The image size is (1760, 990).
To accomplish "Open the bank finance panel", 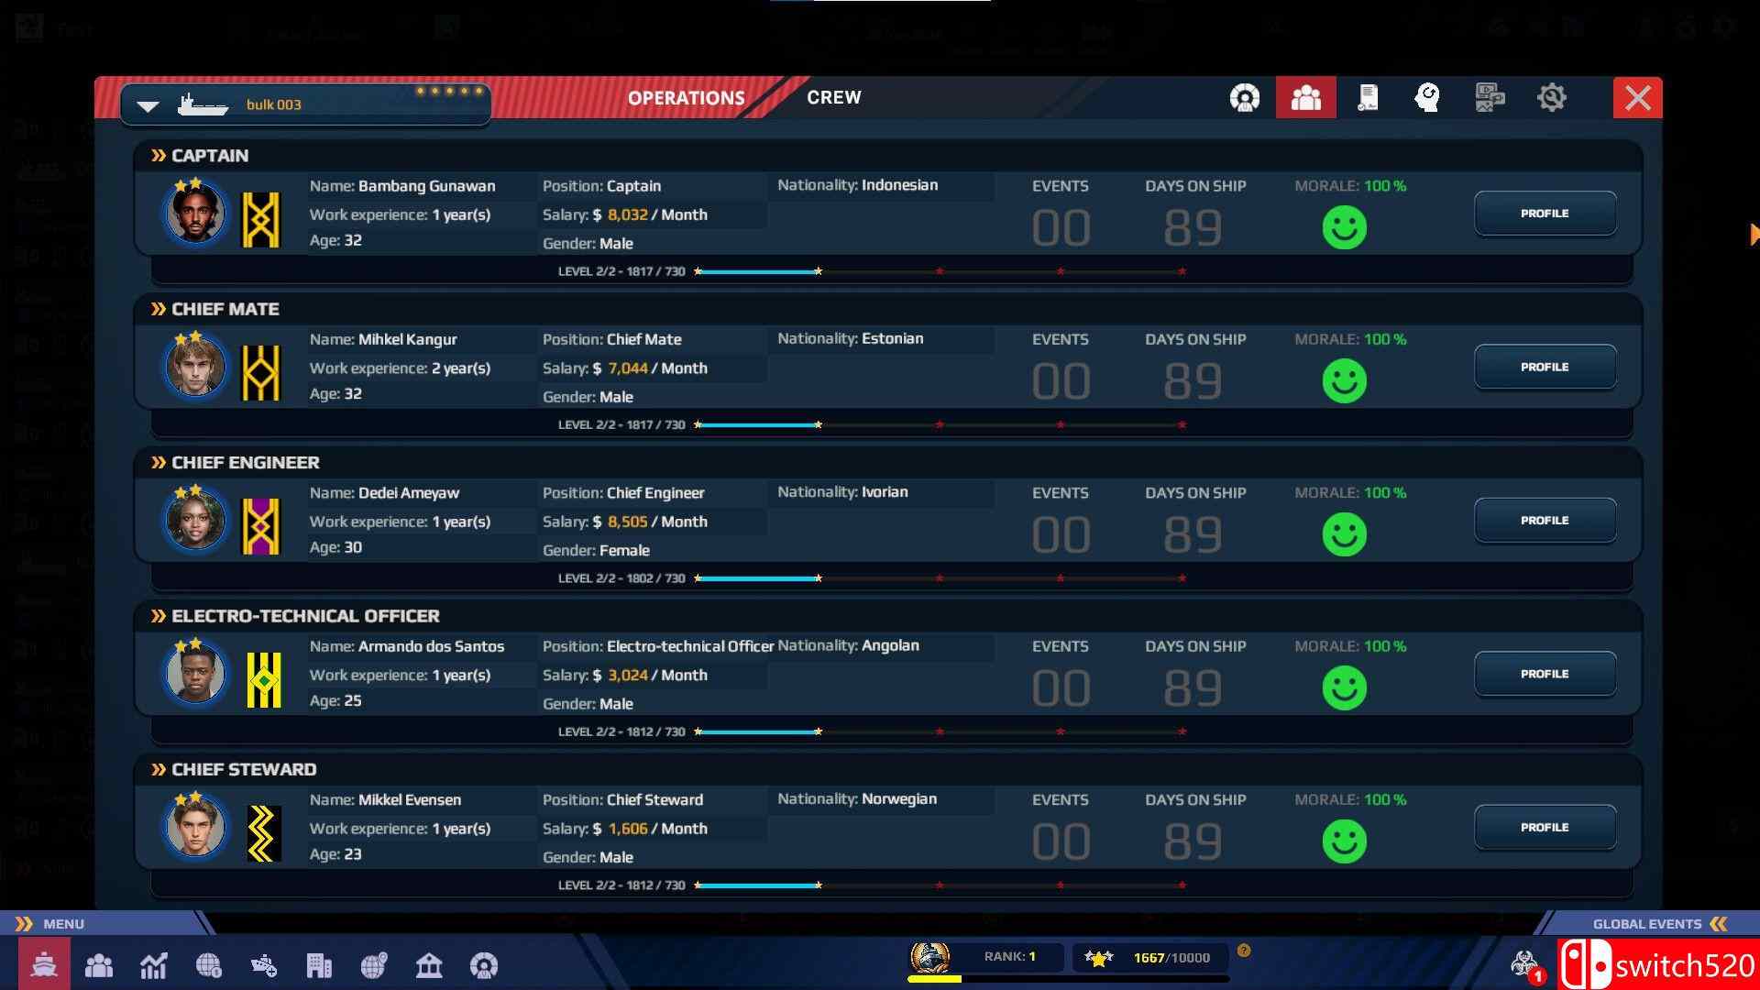I will pyautogui.click(x=429, y=965).
